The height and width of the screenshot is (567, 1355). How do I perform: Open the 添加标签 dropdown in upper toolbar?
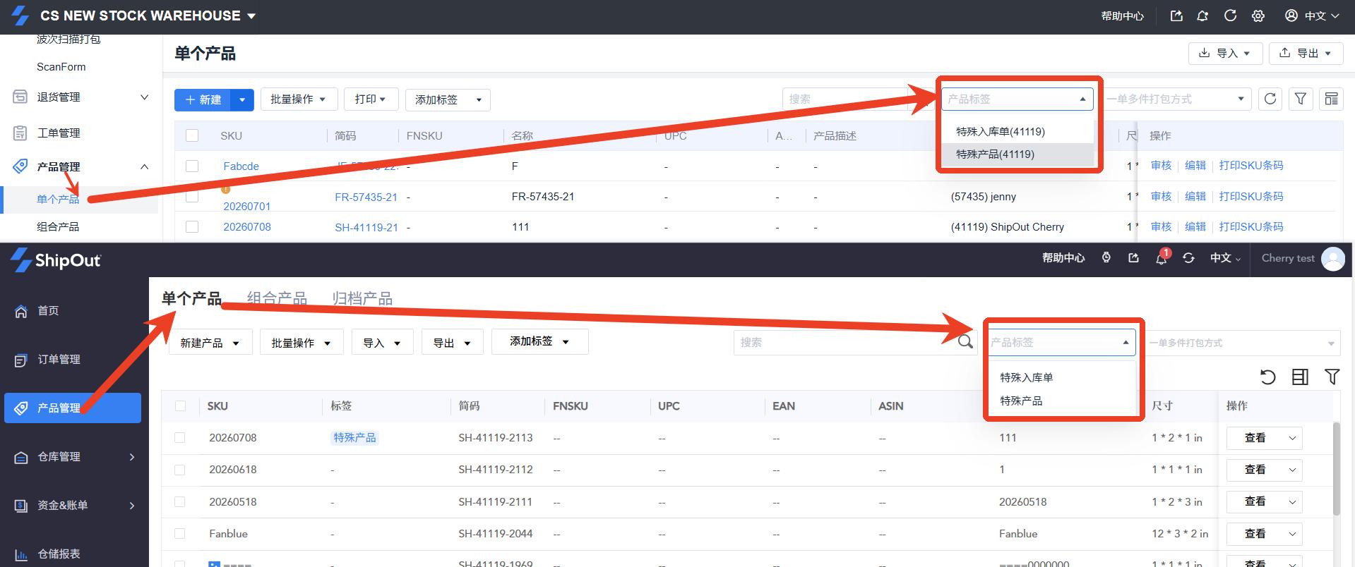tap(448, 99)
